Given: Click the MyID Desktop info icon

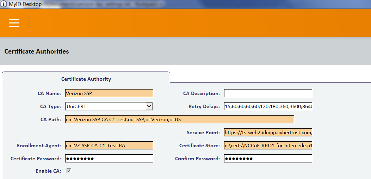Looking at the screenshot, I should tap(4, 4).
